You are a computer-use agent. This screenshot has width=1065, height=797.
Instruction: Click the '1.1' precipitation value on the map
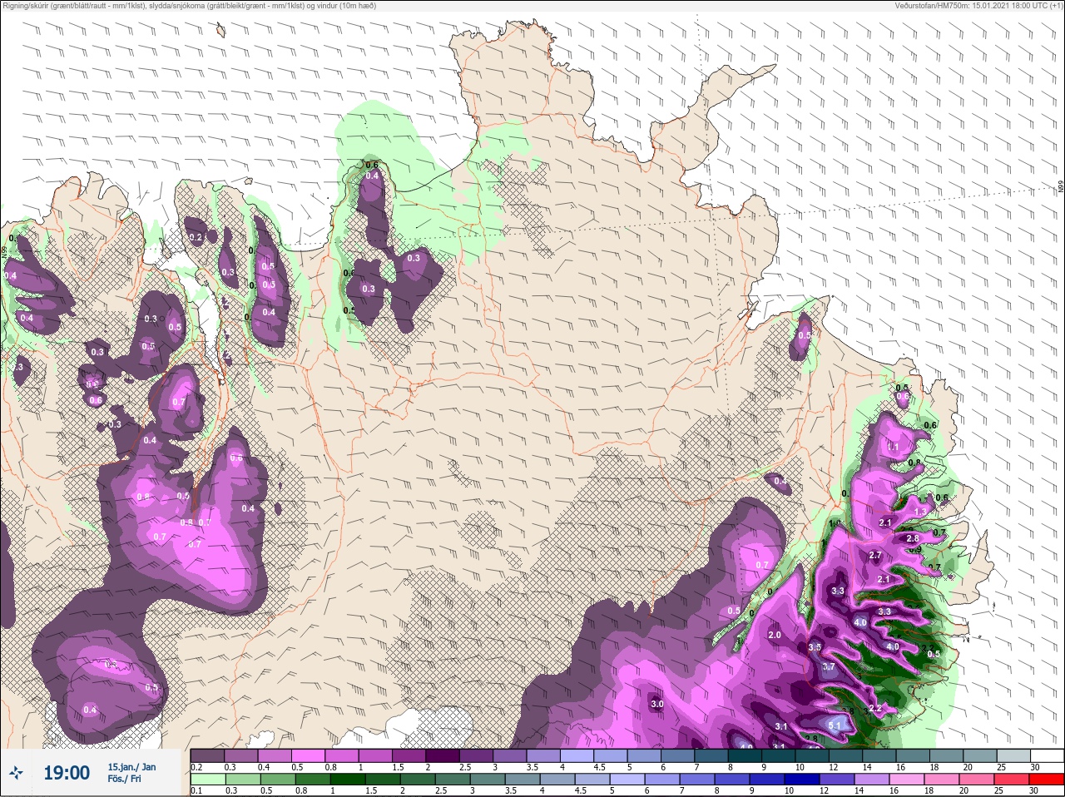893,447
